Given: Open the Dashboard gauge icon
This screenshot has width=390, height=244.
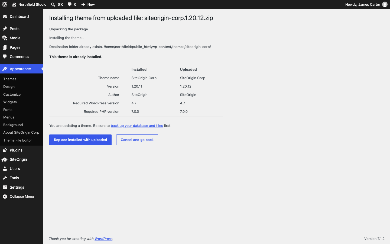Looking at the screenshot, I should pos(5,17).
